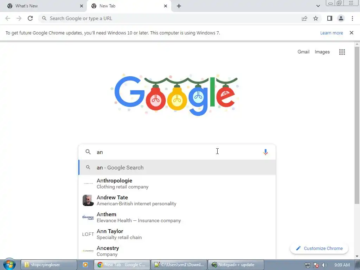The height and width of the screenshot is (270, 360).
Task: Open the Notepad++ file taskbar item
Action: (179, 265)
